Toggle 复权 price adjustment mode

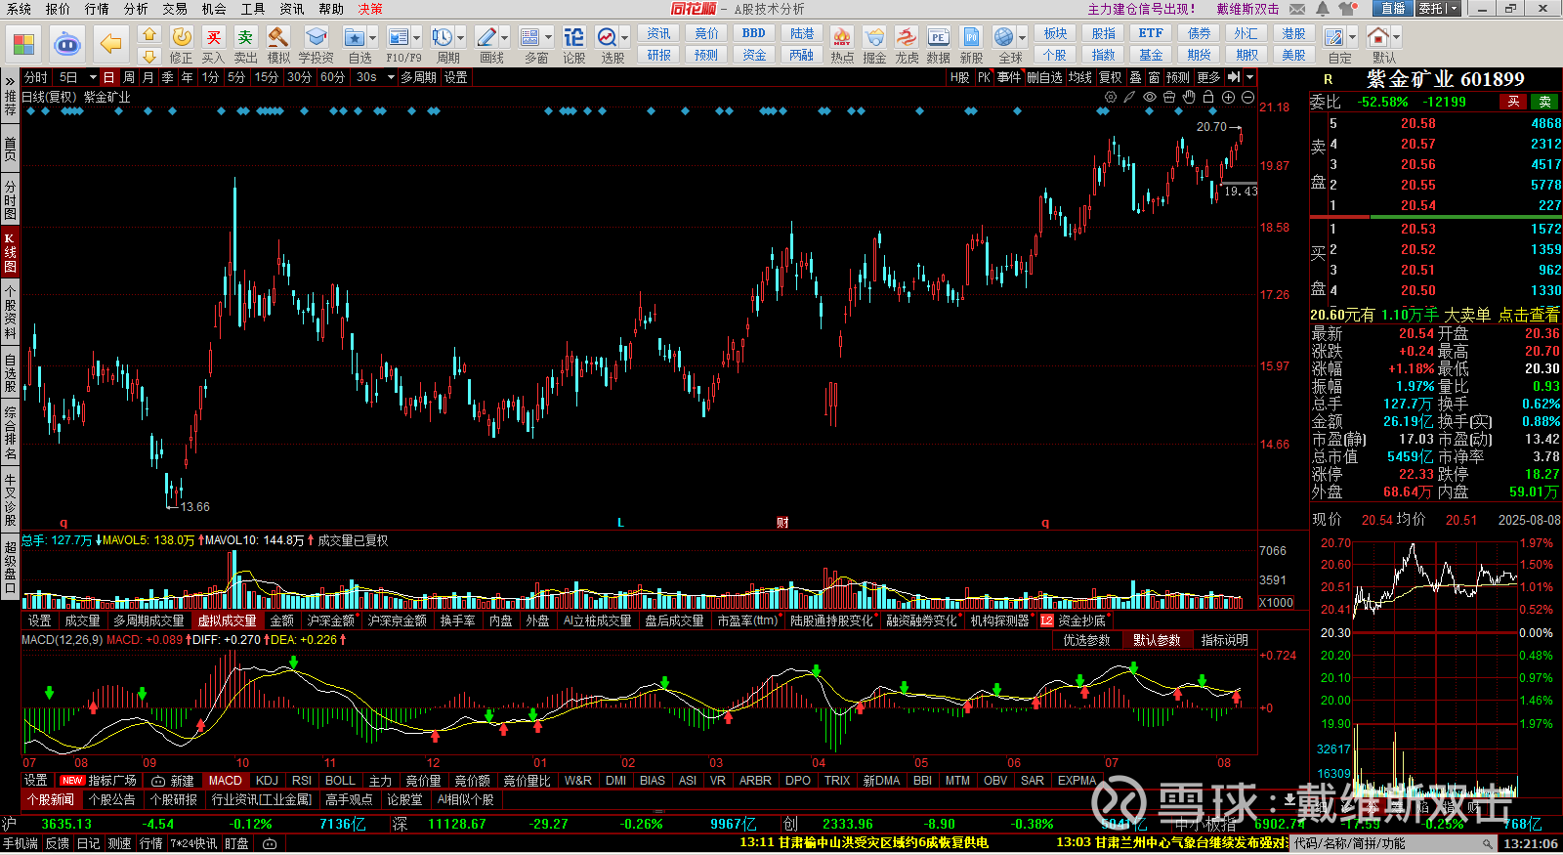(1111, 77)
